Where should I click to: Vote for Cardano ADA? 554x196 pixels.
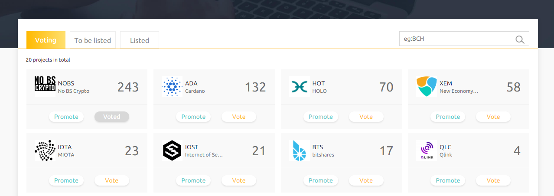coord(238,117)
